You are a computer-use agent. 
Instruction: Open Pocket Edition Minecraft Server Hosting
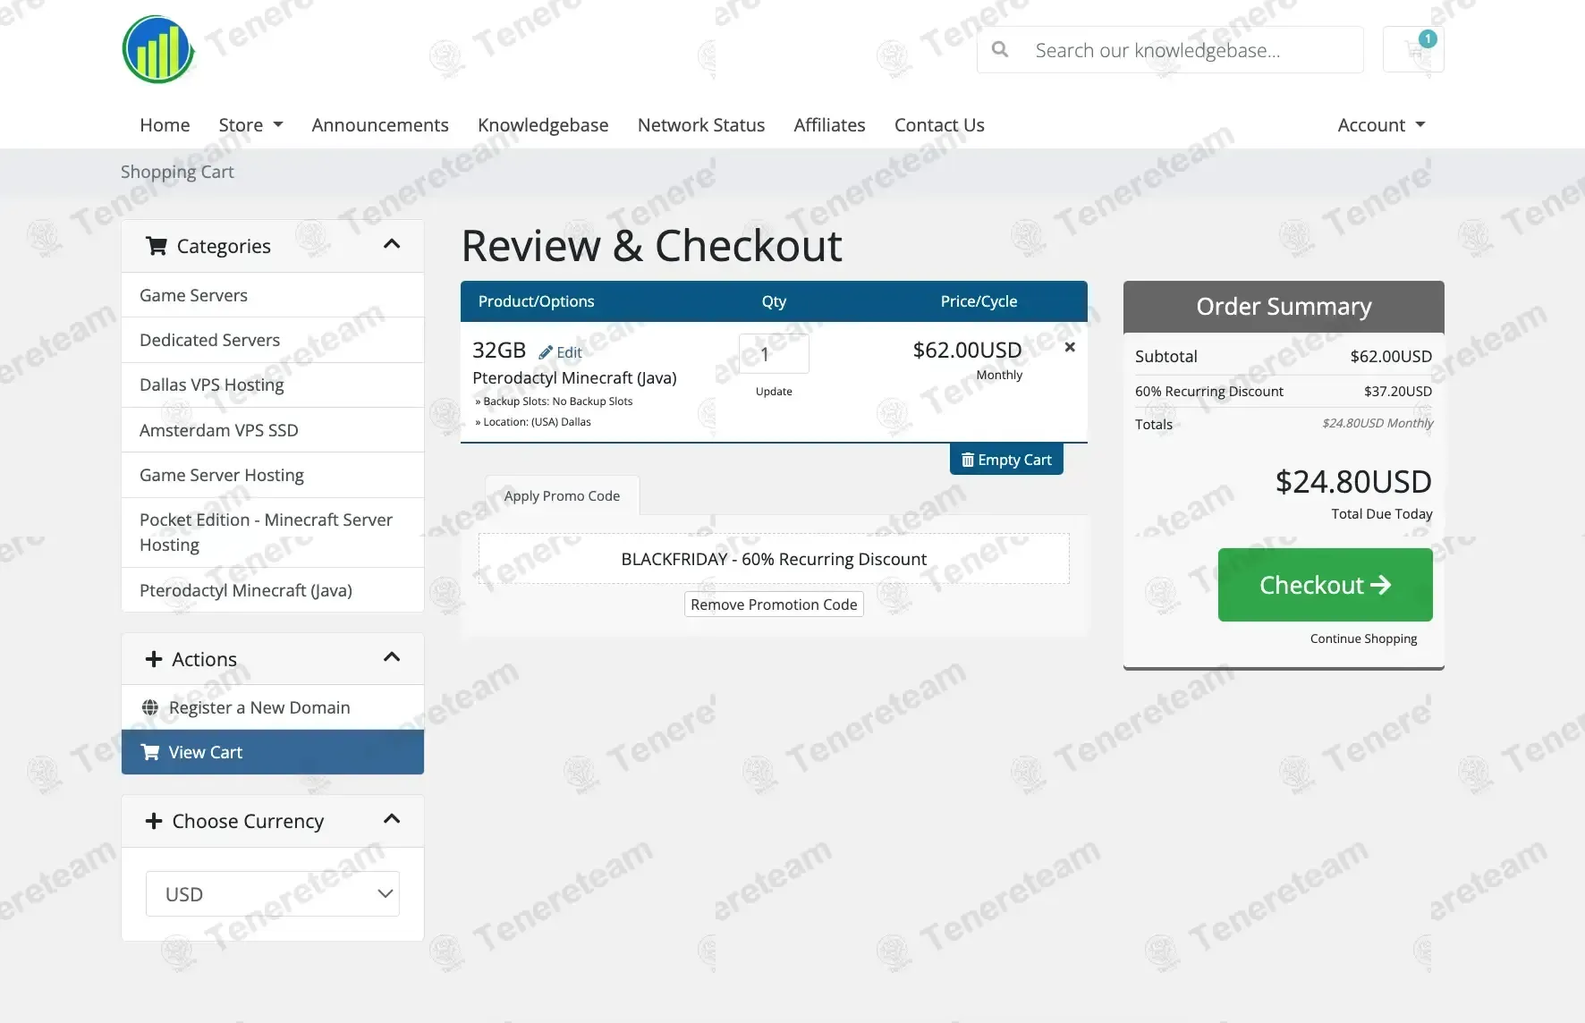coord(273,532)
